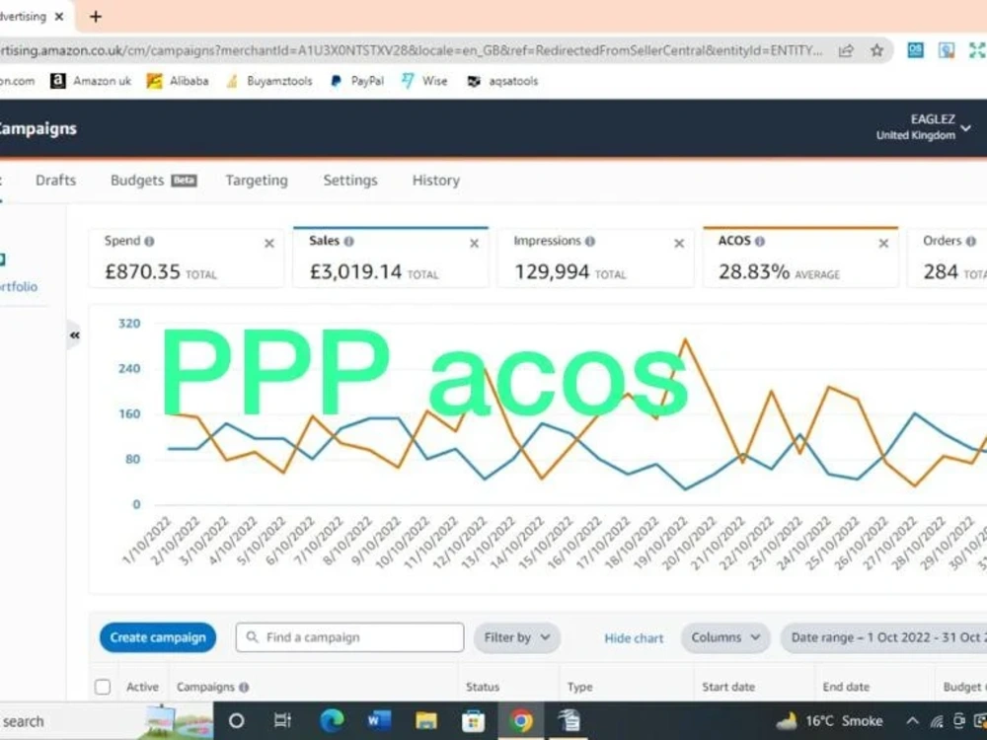The width and height of the screenshot is (987, 740).
Task: Open Microsoft Store from the taskbar
Action: 474,721
